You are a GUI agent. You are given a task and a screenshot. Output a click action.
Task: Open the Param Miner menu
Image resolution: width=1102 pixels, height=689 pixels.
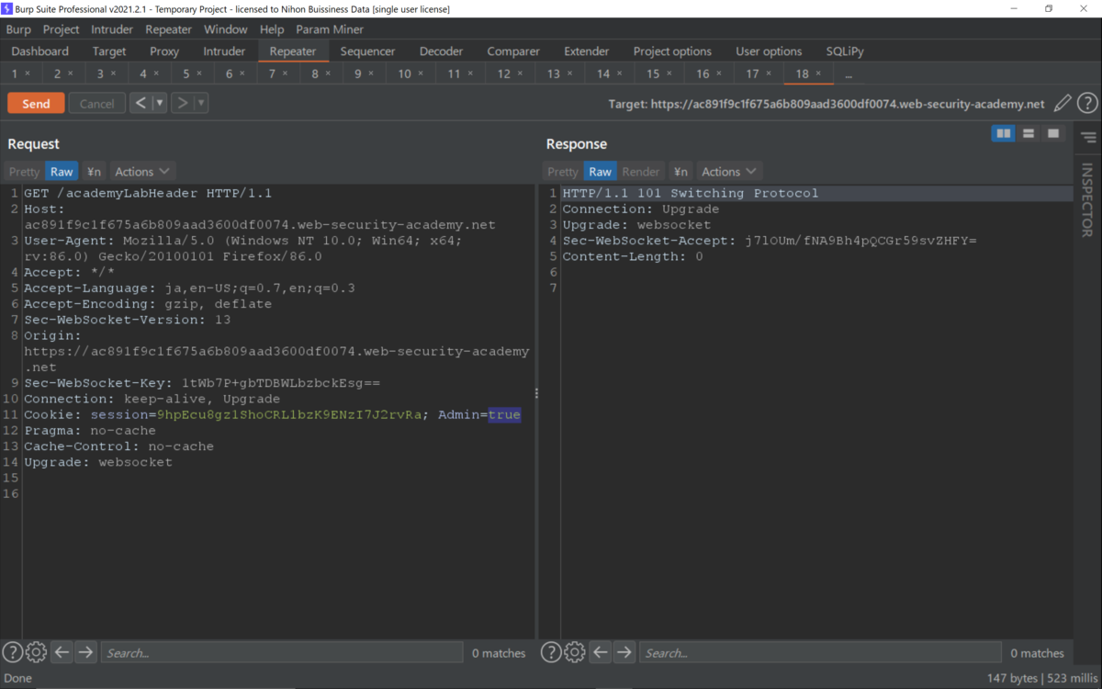[x=330, y=29]
